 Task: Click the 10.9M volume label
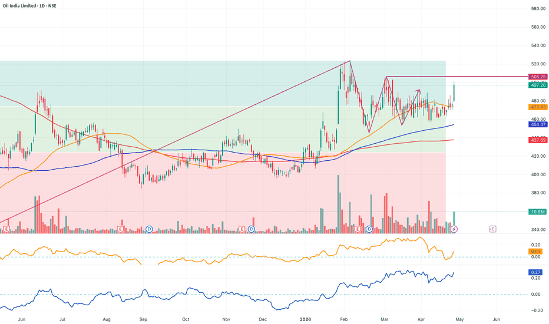click(538, 211)
